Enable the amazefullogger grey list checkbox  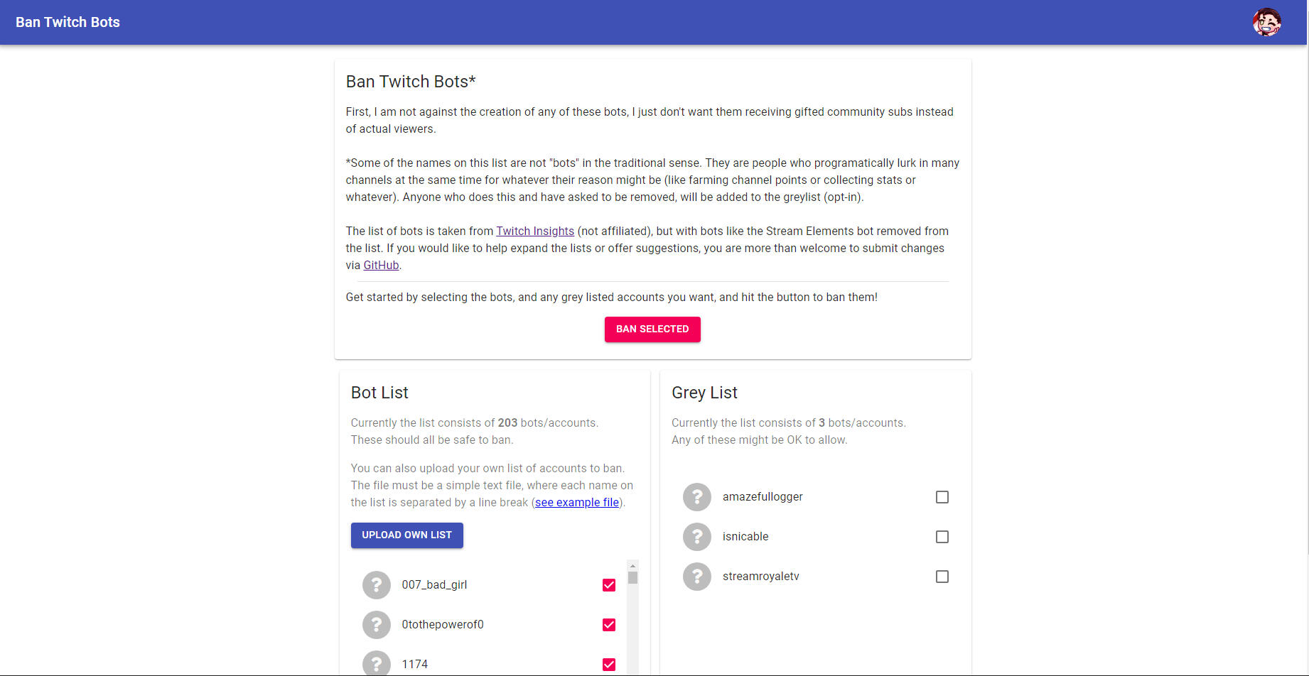coord(942,497)
